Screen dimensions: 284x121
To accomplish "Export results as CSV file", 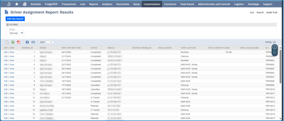I will click(x=7, y=42).
